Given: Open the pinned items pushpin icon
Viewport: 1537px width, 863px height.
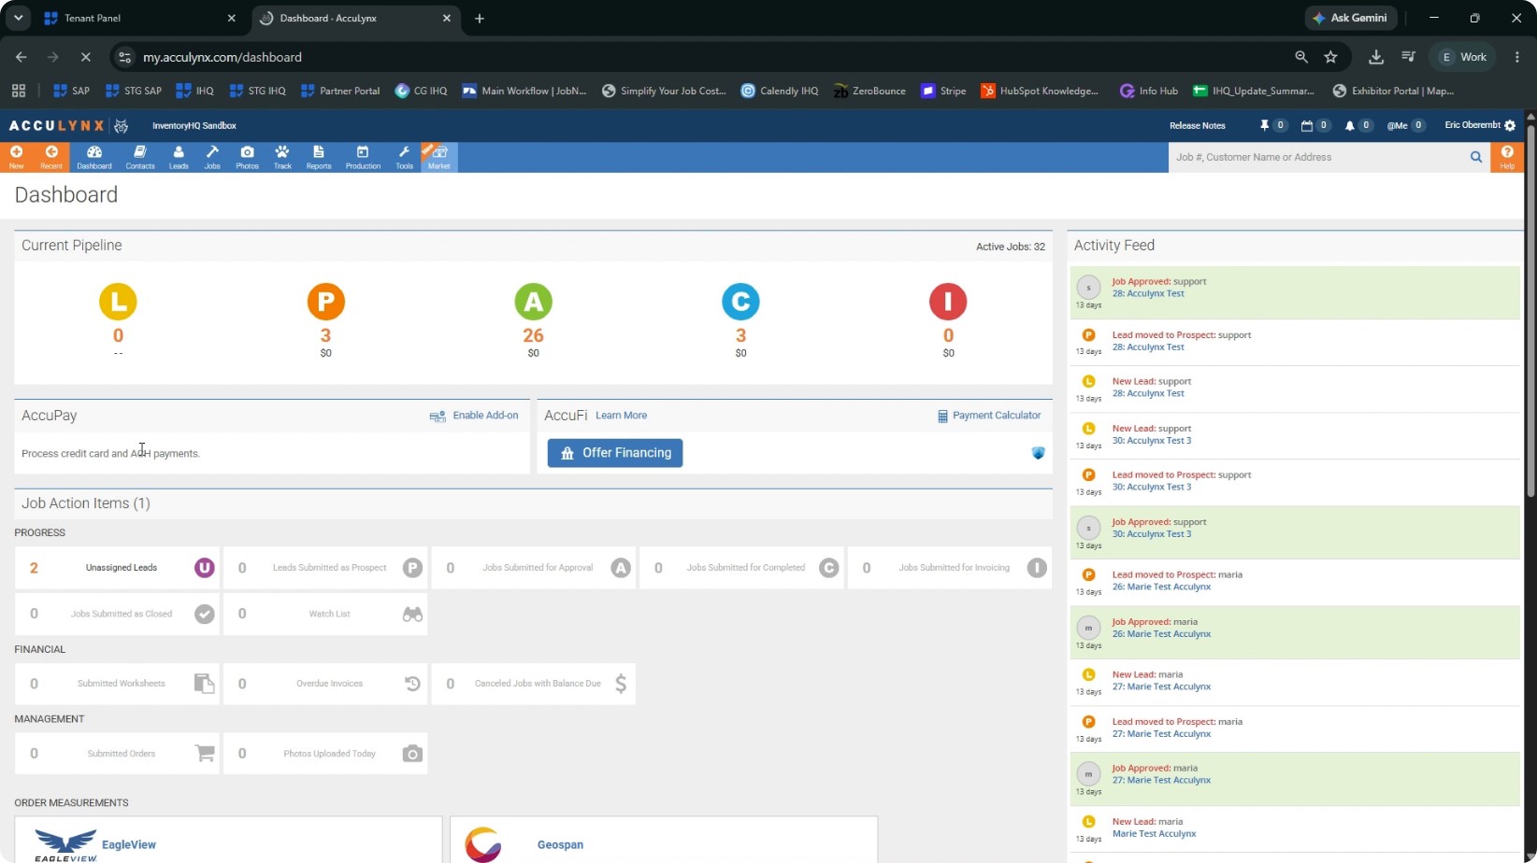Looking at the screenshot, I should point(1264,125).
